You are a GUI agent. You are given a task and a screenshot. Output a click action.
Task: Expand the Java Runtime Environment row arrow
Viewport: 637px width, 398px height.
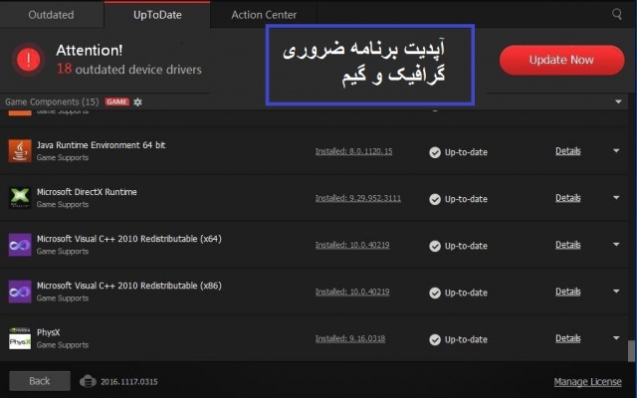tap(616, 150)
